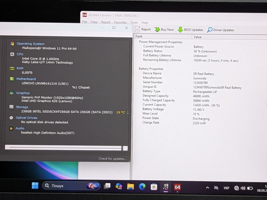
Task: Click the Value column header
Action: [x=229, y=37]
